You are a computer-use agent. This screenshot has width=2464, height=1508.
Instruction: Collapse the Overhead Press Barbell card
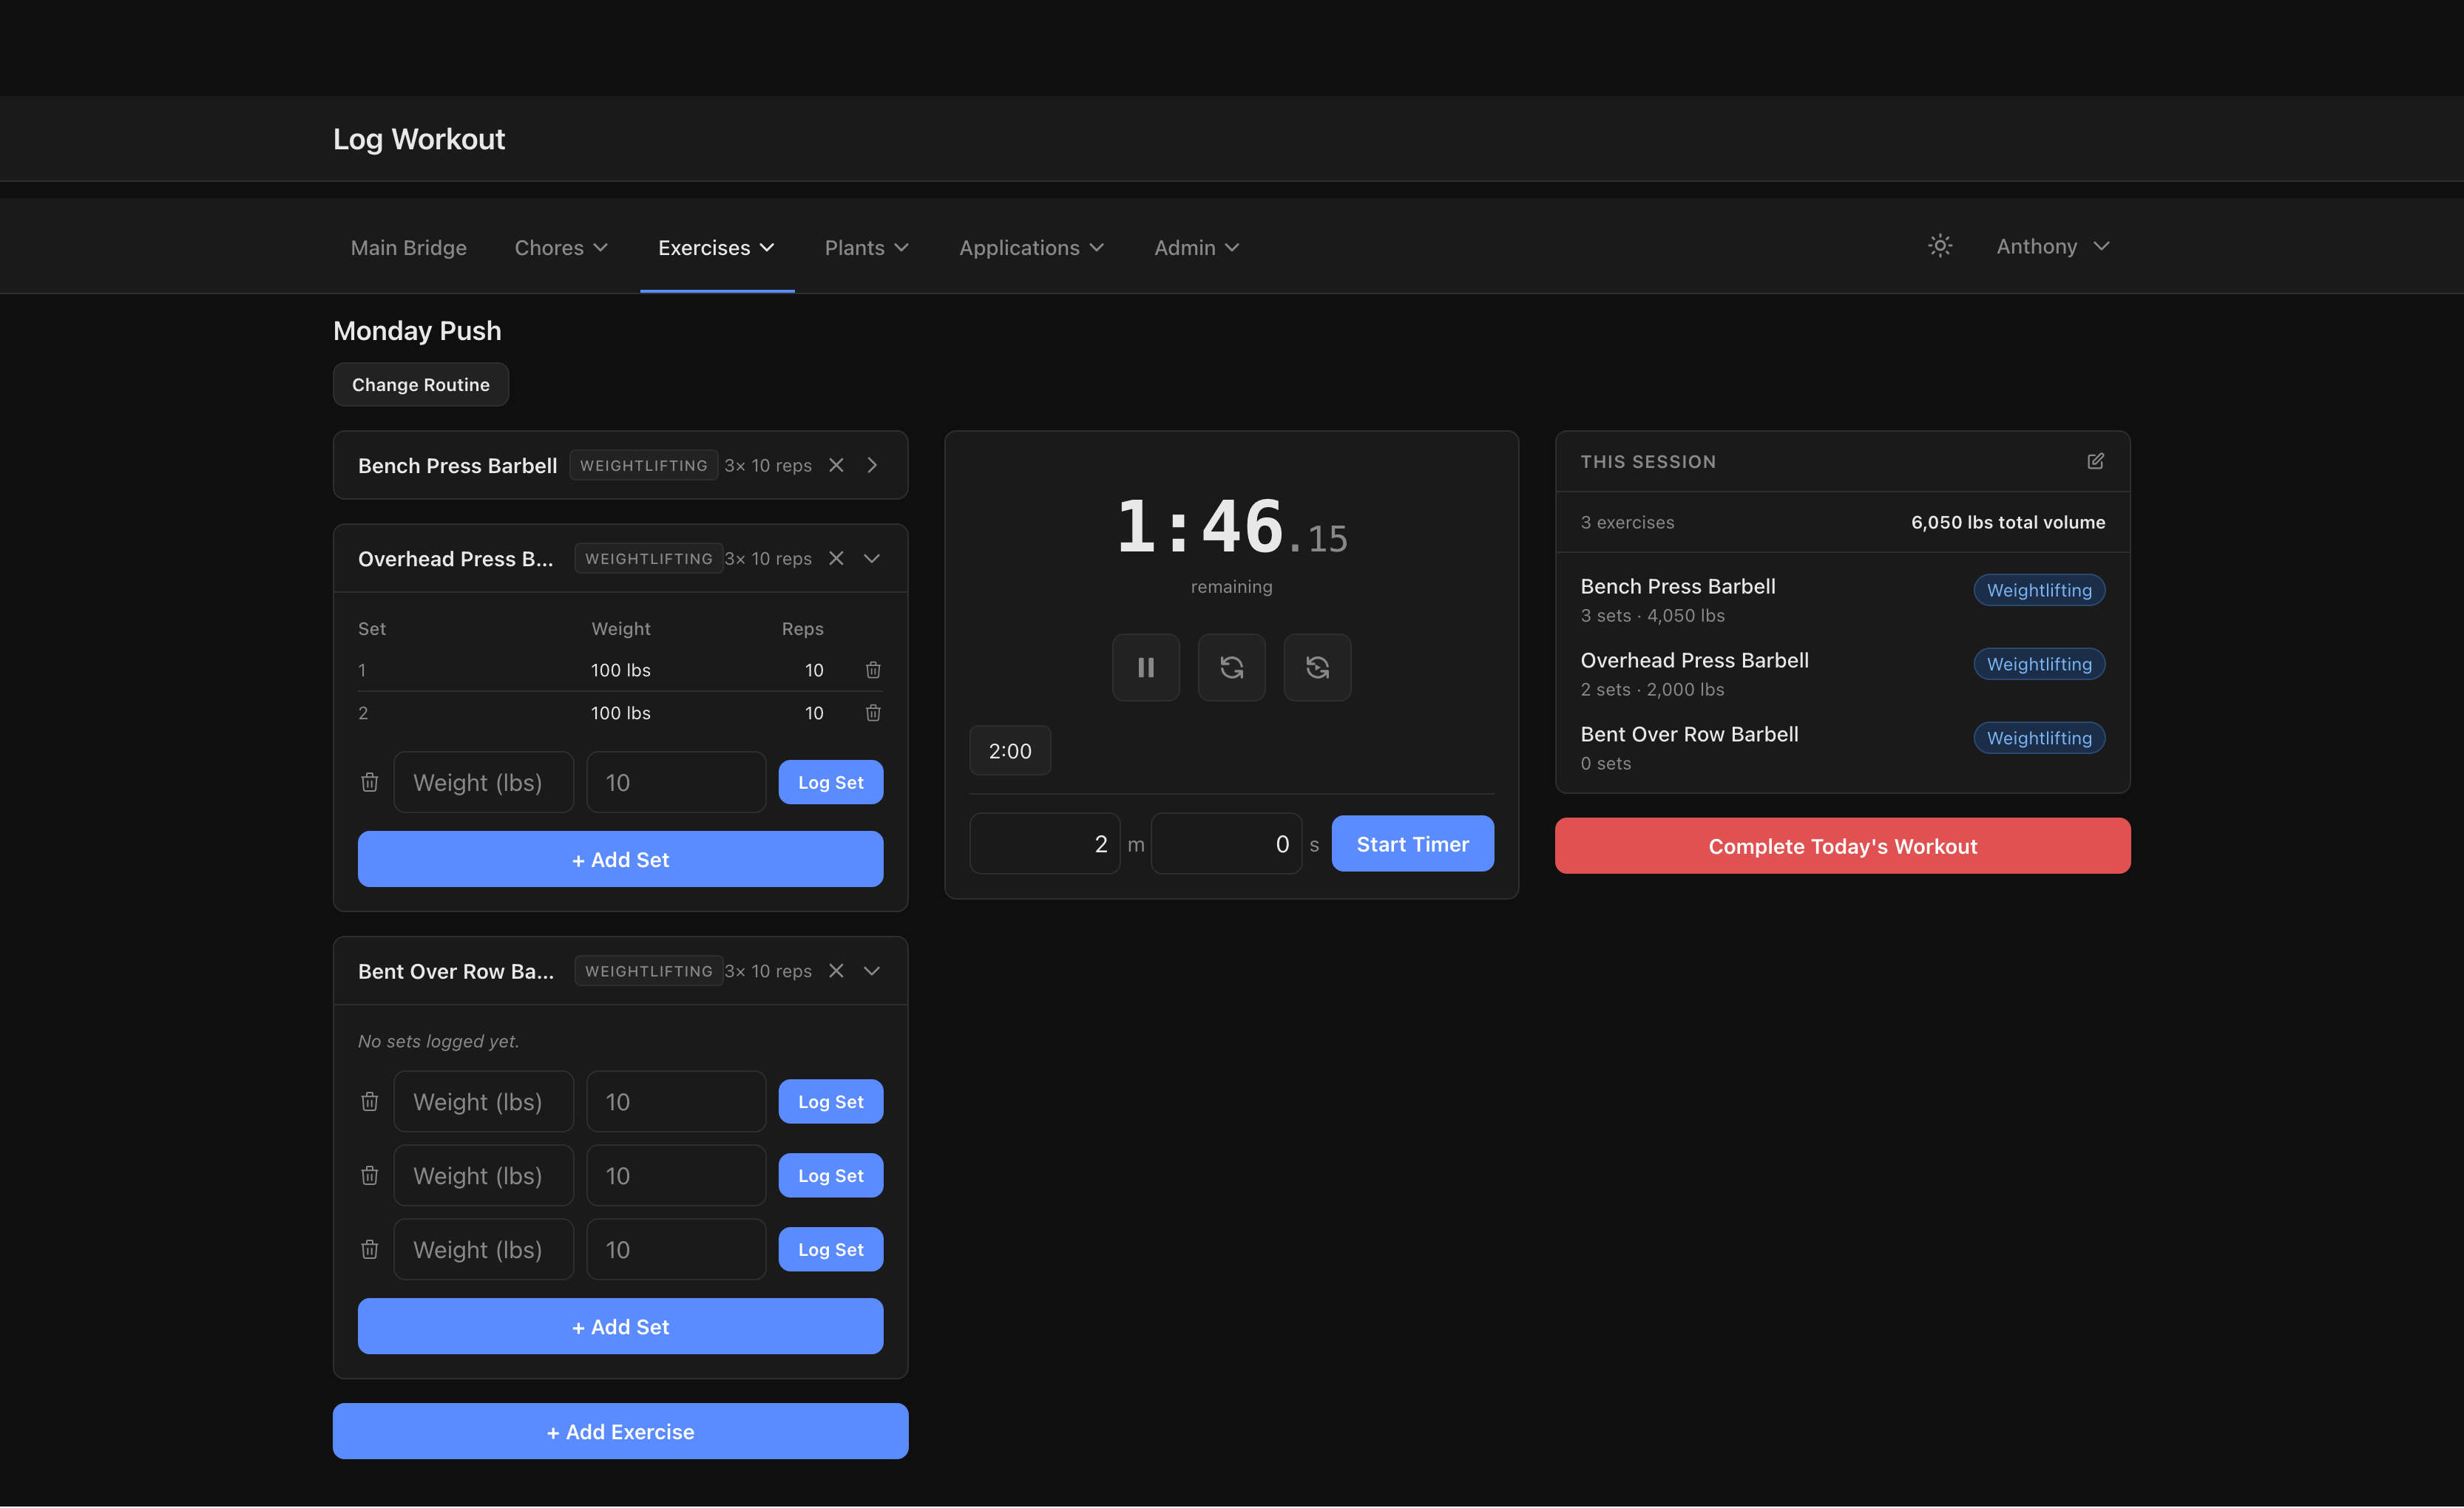(x=872, y=559)
